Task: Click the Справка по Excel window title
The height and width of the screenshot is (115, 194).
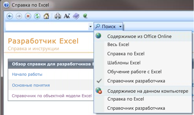Action: 30,5
